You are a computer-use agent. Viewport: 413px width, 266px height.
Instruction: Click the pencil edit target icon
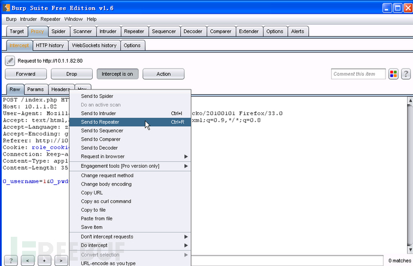[x=10, y=61]
